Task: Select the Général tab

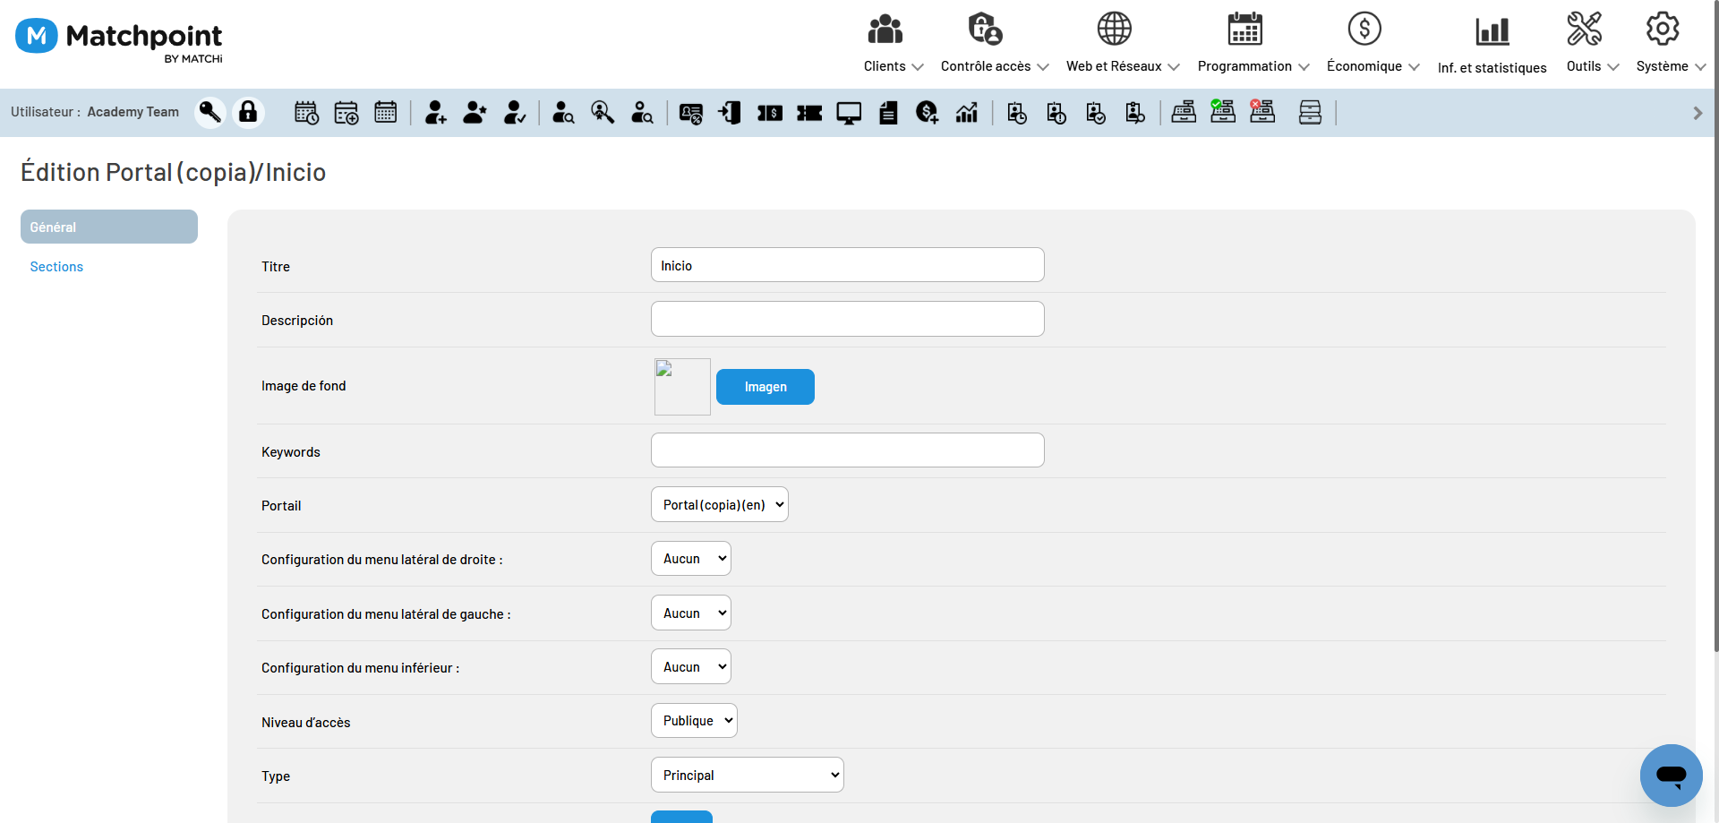Action: [x=109, y=227]
